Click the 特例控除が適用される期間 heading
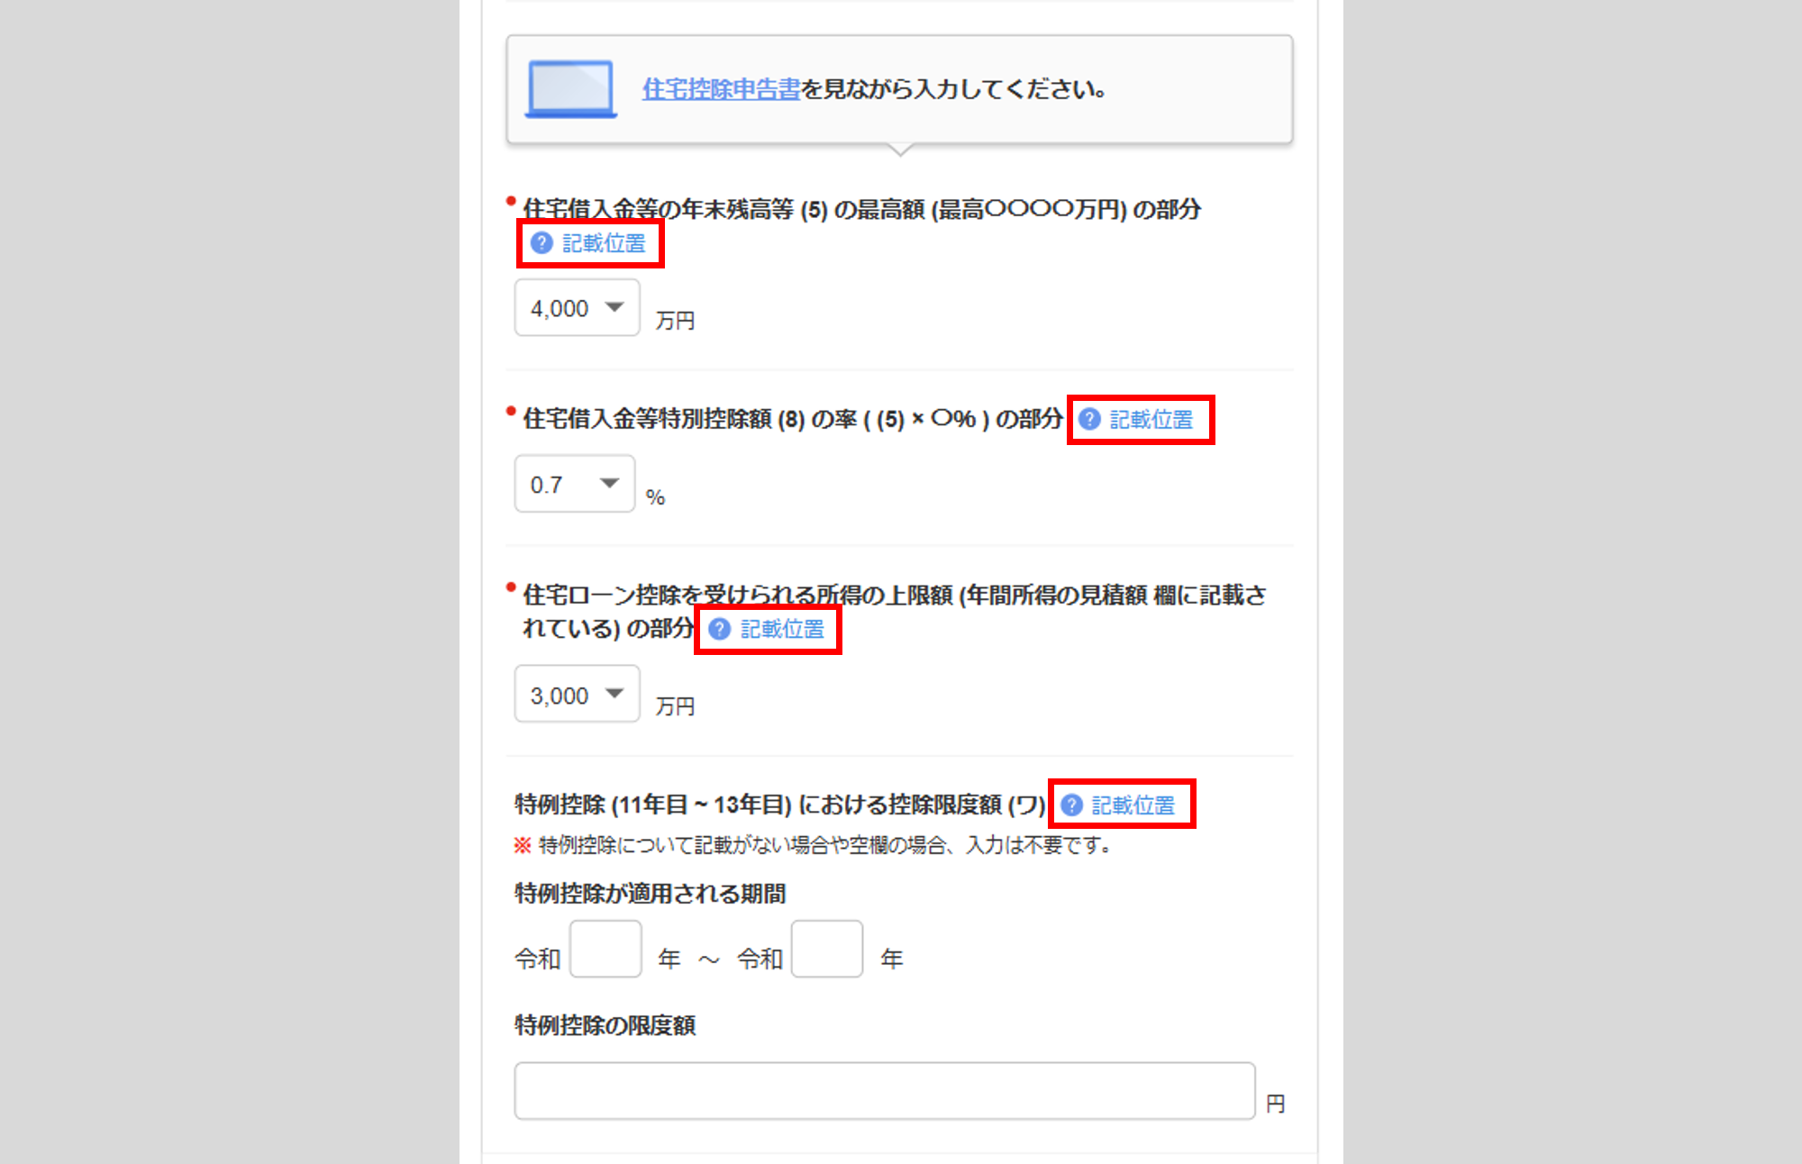The height and width of the screenshot is (1164, 1802). (x=650, y=894)
